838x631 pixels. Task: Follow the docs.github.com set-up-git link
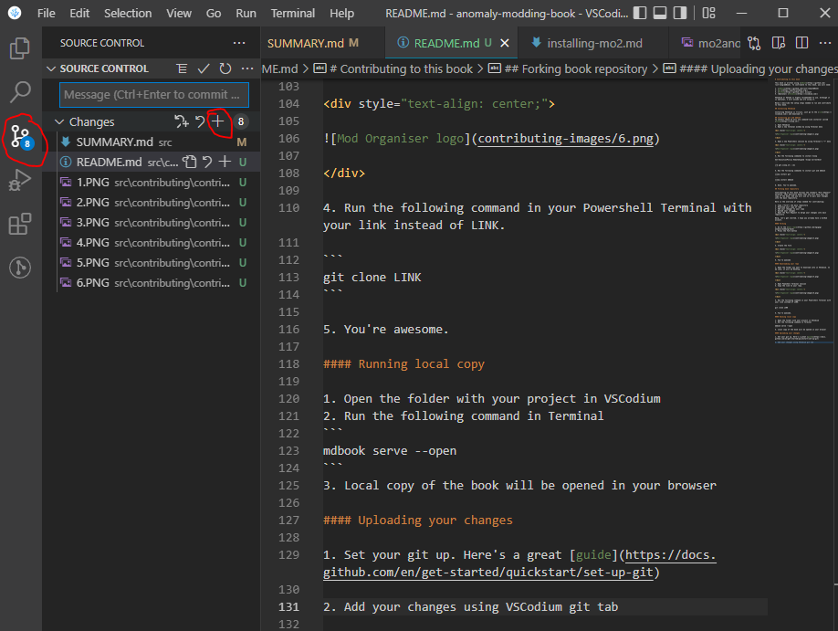click(519, 563)
